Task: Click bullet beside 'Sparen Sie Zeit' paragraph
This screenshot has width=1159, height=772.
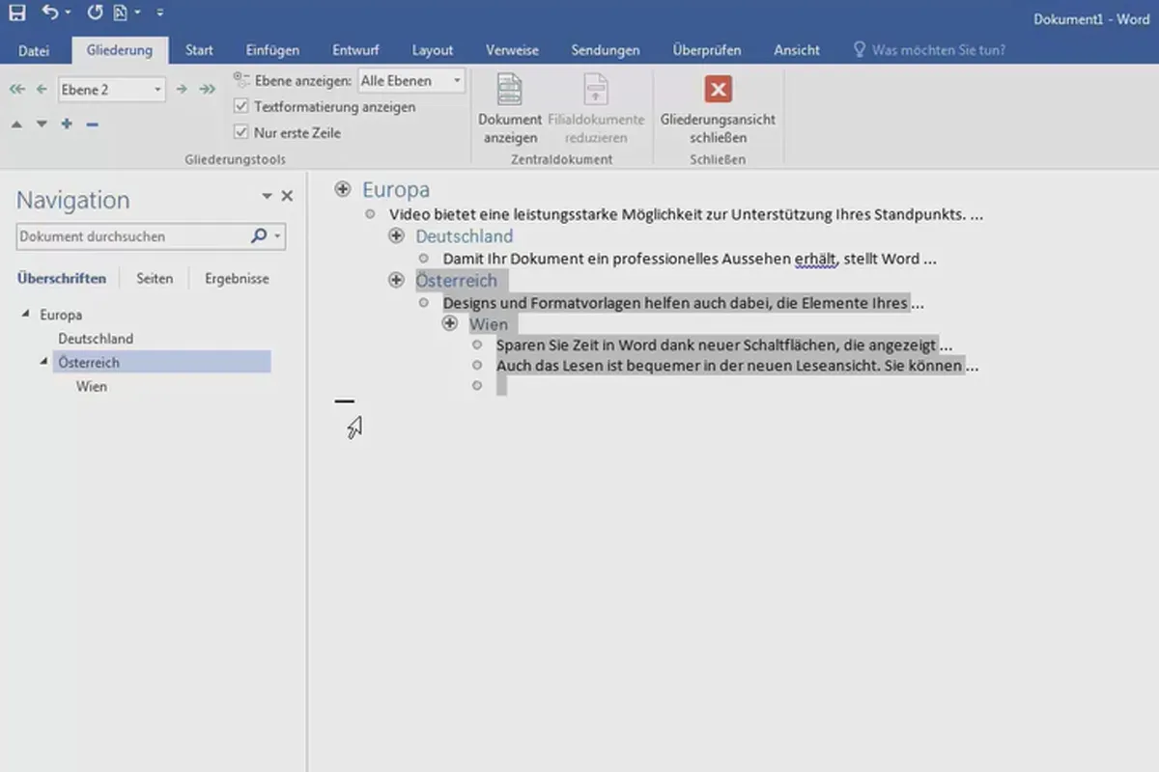Action: (477, 344)
